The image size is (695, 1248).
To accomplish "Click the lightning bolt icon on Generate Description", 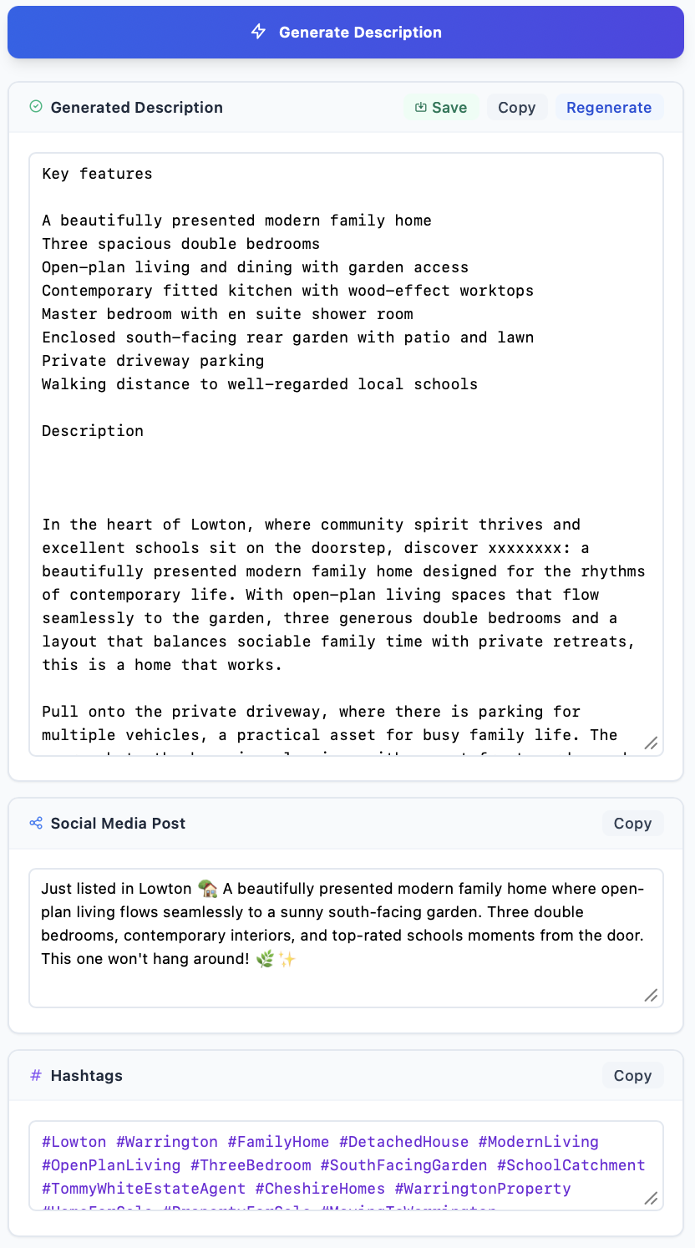I will pos(257,32).
